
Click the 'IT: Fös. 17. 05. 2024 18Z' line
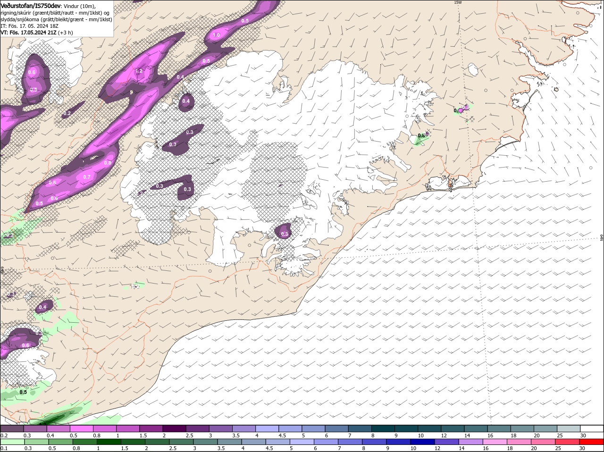point(29,26)
